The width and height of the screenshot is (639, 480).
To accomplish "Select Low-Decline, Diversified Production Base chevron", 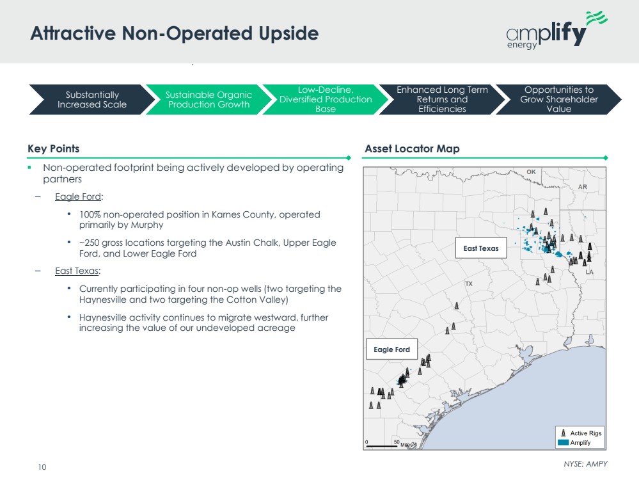I will click(x=326, y=100).
